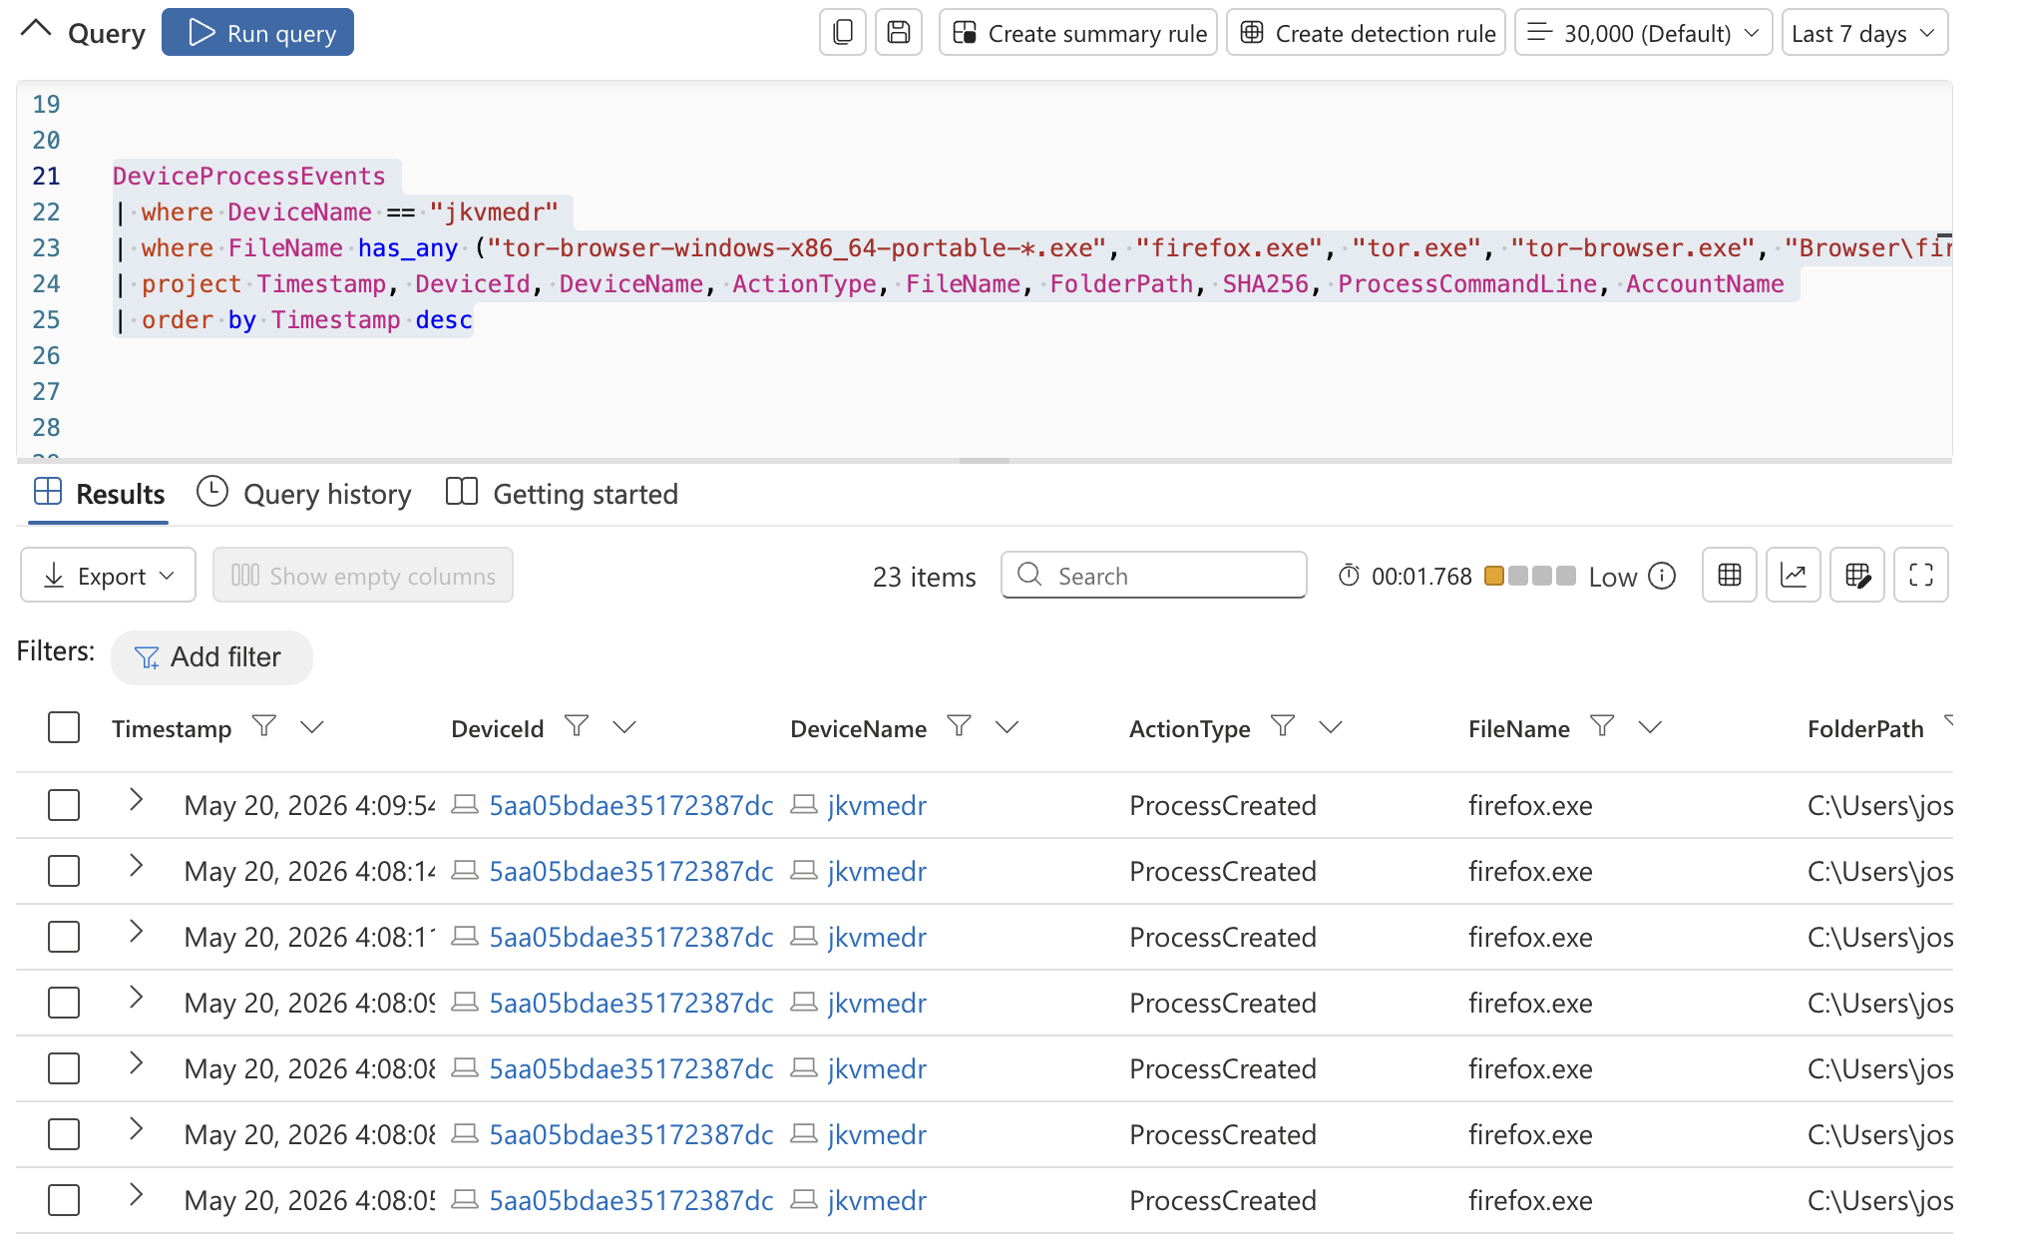
Task: Click the FileName column filter icon
Action: coord(1602,726)
